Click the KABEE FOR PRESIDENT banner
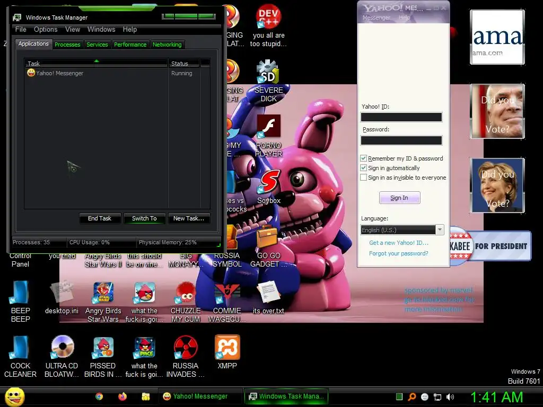The image size is (543, 407). point(491,246)
